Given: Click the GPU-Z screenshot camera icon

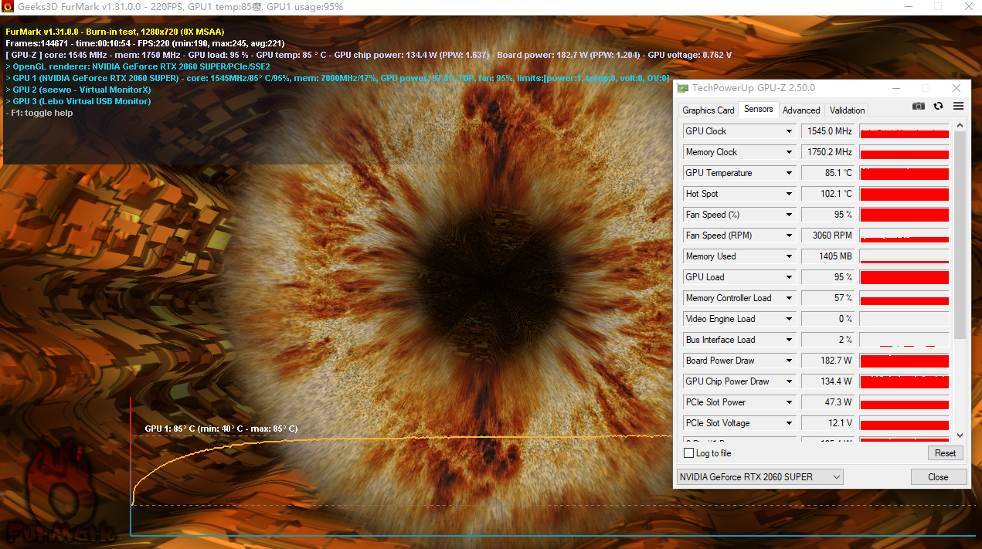Looking at the screenshot, I should [x=918, y=107].
